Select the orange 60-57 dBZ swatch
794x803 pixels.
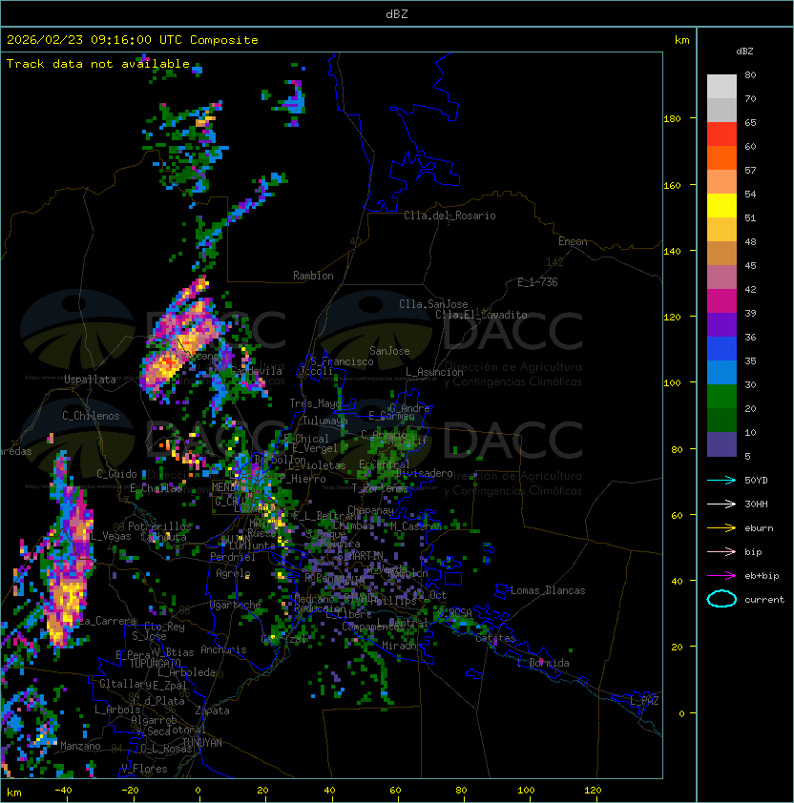(721, 157)
